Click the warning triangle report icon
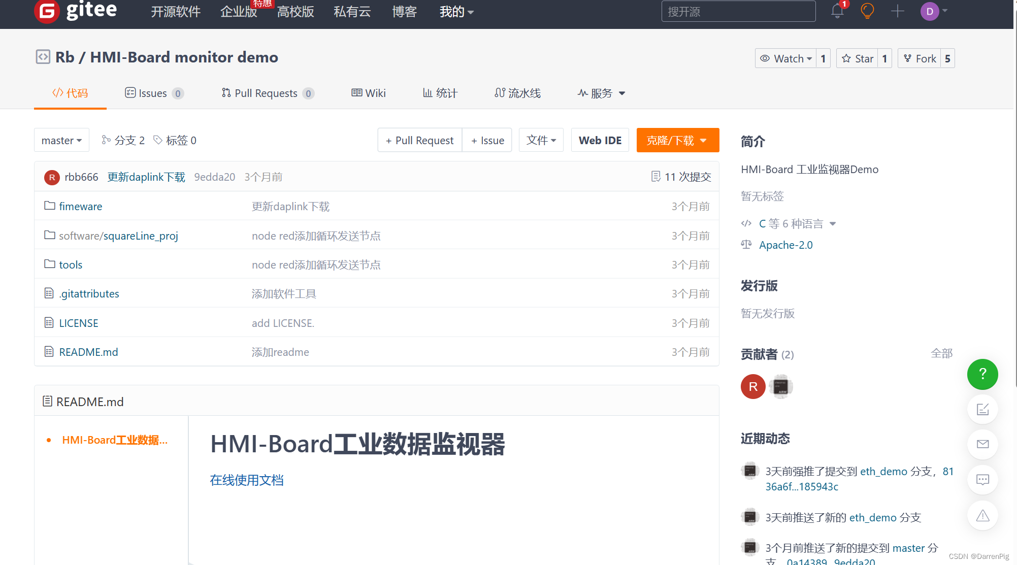The width and height of the screenshot is (1017, 565). click(982, 516)
